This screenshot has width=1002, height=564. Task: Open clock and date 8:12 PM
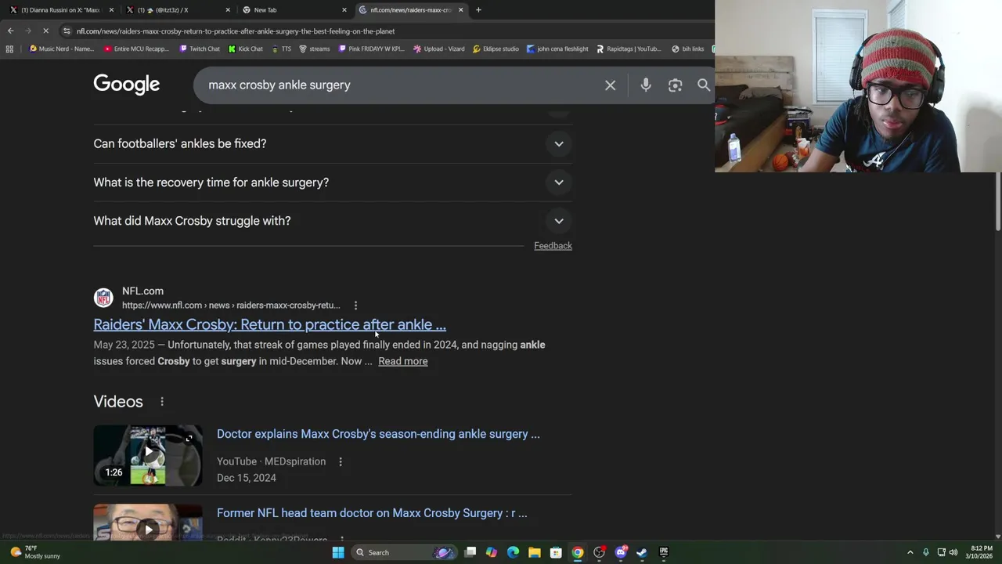pos(981,552)
